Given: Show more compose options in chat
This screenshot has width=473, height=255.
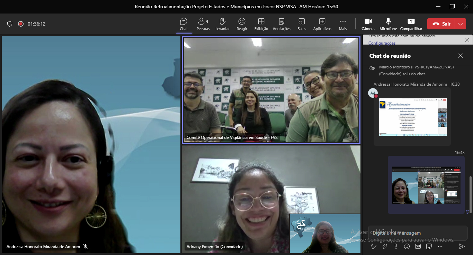Looking at the screenshot, I should coord(440,246).
